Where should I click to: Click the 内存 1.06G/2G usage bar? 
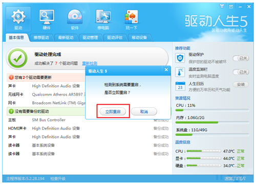tap(212, 122)
